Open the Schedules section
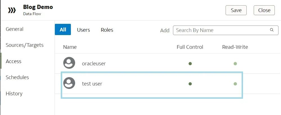 coord(17,77)
